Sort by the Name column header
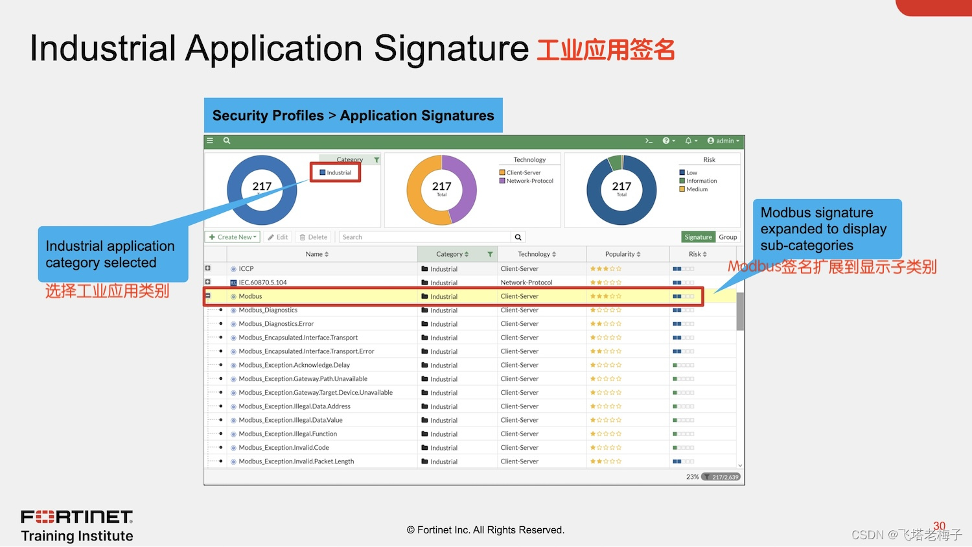The width and height of the screenshot is (972, 547). click(318, 254)
